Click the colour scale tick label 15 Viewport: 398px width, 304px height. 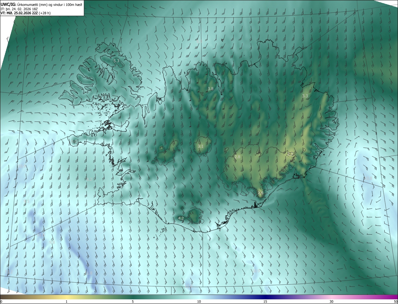265,302
